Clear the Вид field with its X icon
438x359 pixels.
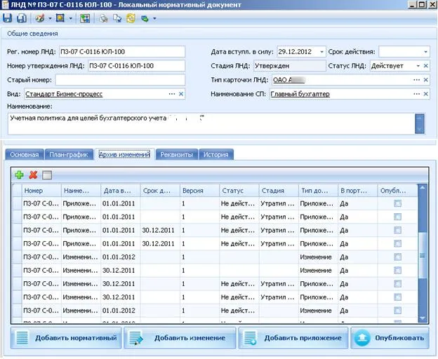pos(181,94)
